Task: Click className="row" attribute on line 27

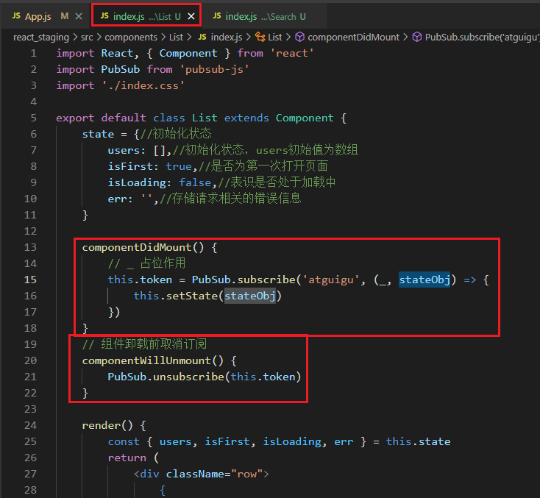Action: 215,474
